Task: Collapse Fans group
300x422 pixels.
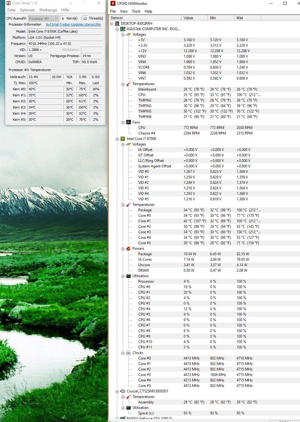Action: tap(123, 122)
